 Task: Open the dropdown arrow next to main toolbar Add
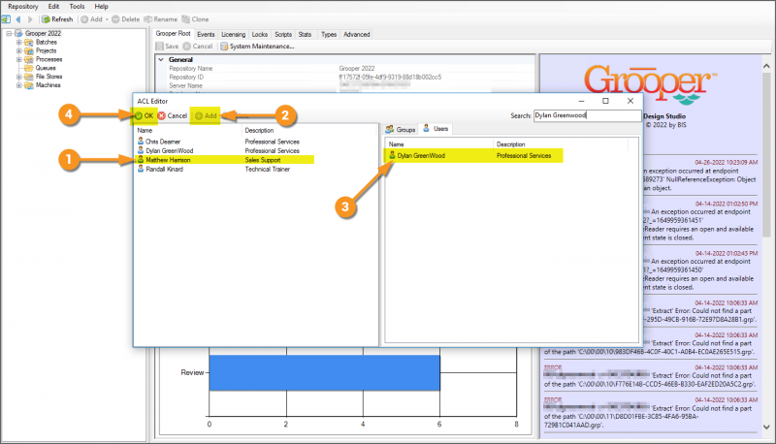click(107, 19)
